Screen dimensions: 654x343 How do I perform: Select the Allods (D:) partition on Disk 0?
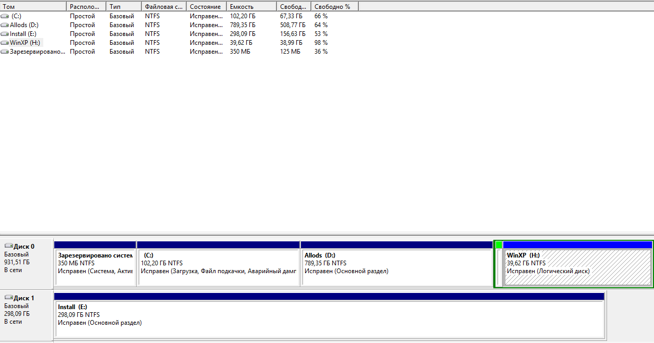[396, 267]
